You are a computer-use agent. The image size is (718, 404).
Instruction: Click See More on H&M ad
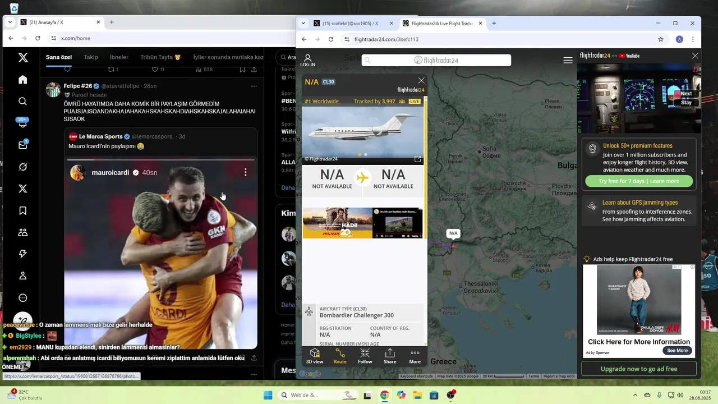pos(677,351)
